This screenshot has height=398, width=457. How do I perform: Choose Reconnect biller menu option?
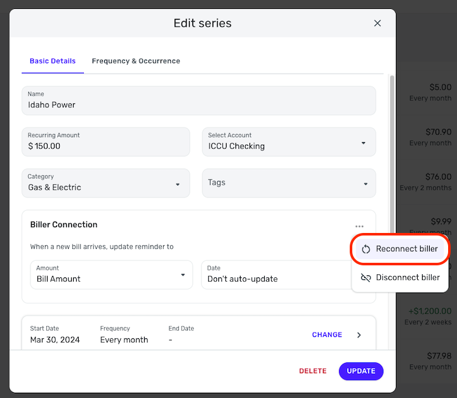[x=400, y=249]
